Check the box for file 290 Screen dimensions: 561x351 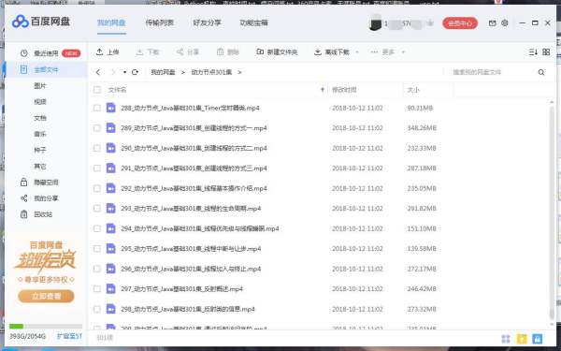coord(97,148)
